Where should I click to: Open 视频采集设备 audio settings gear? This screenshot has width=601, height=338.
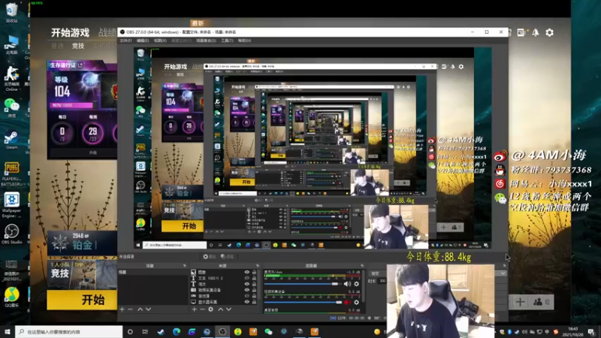[x=356, y=303]
